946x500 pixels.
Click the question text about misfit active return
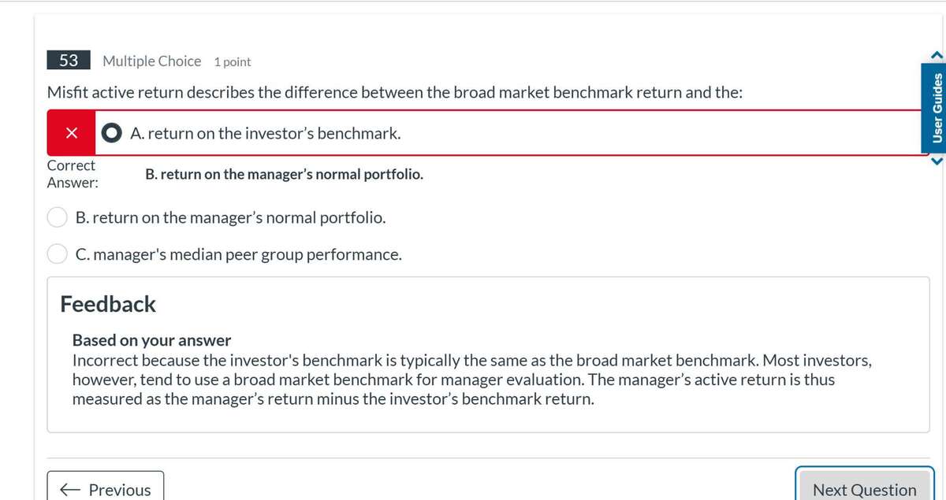tap(394, 92)
